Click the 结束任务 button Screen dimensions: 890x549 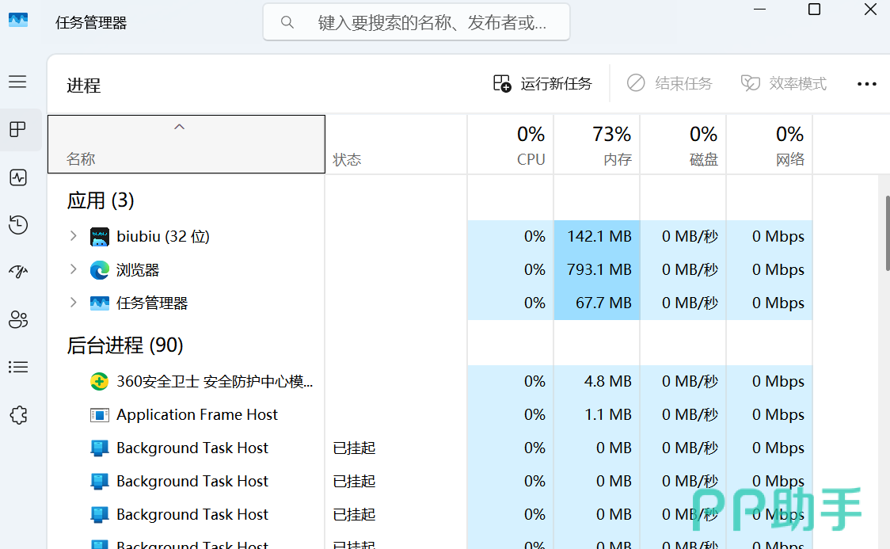pyautogui.click(x=669, y=83)
